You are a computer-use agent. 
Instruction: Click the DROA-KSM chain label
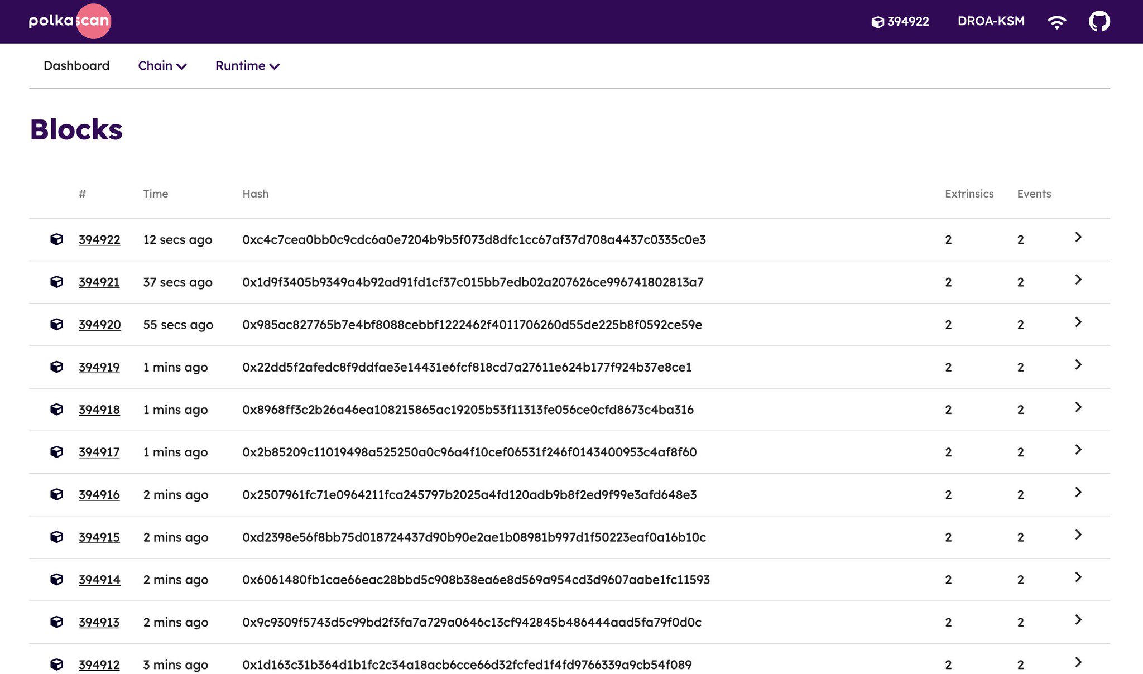(x=991, y=21)
